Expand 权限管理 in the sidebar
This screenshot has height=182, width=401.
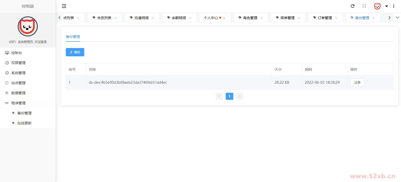(x=18, y=63)
